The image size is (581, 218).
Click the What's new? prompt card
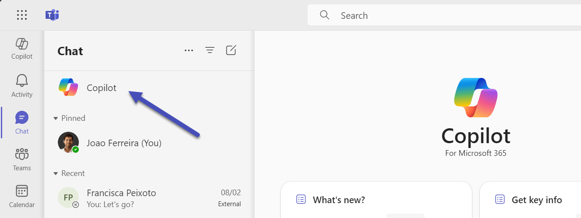tap(376, 200)
